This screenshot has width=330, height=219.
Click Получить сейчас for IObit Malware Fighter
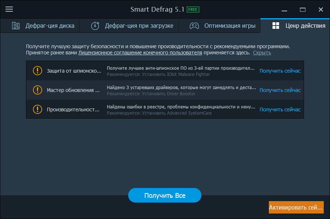[280, 71]
